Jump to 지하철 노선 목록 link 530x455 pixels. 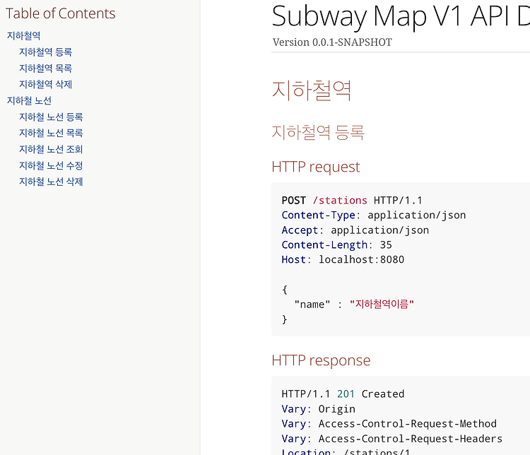pyautogui.click(x=51, y=134)
